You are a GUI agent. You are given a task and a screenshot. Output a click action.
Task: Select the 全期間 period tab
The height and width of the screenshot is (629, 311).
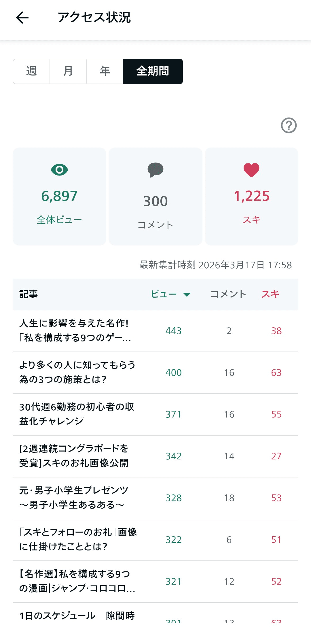pyautogui.click(x=153, y=71)
